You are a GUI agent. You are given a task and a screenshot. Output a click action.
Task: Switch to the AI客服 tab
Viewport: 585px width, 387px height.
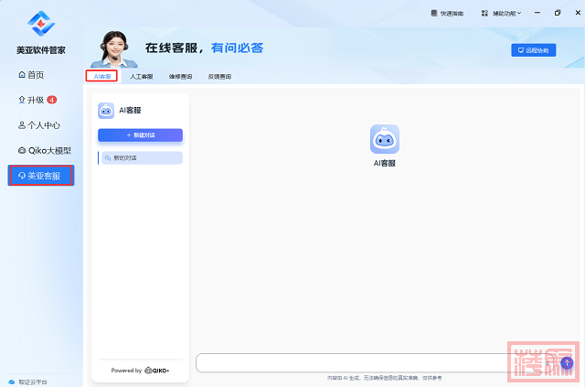pos(101,76)
